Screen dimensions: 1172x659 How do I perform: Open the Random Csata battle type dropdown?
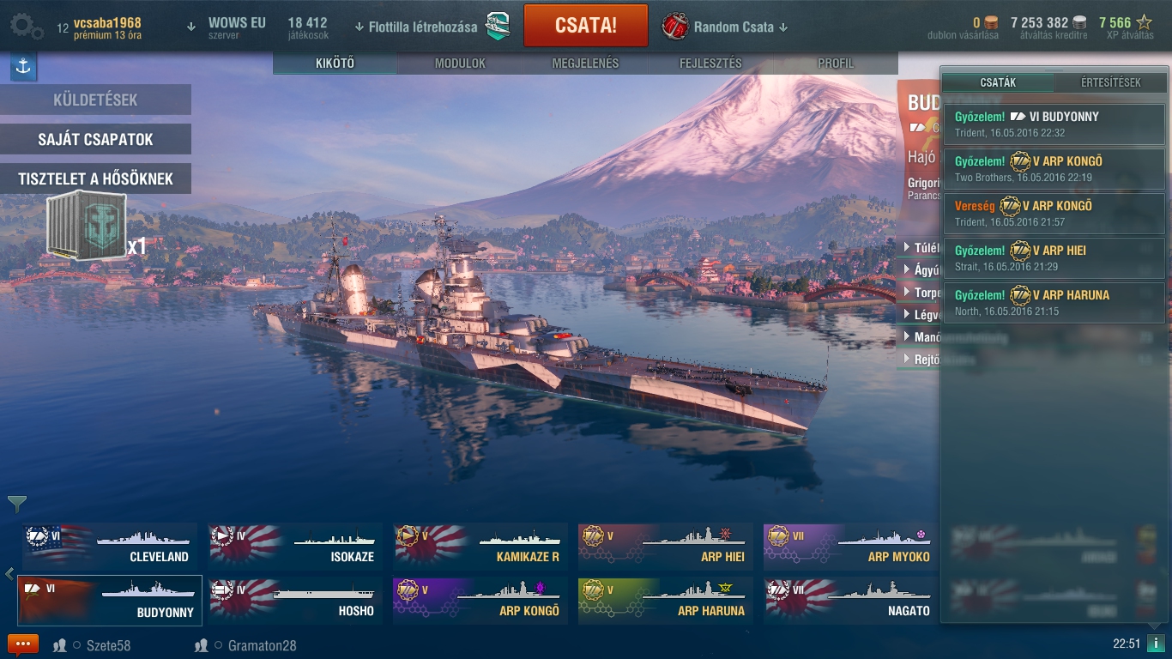(741, 27)
